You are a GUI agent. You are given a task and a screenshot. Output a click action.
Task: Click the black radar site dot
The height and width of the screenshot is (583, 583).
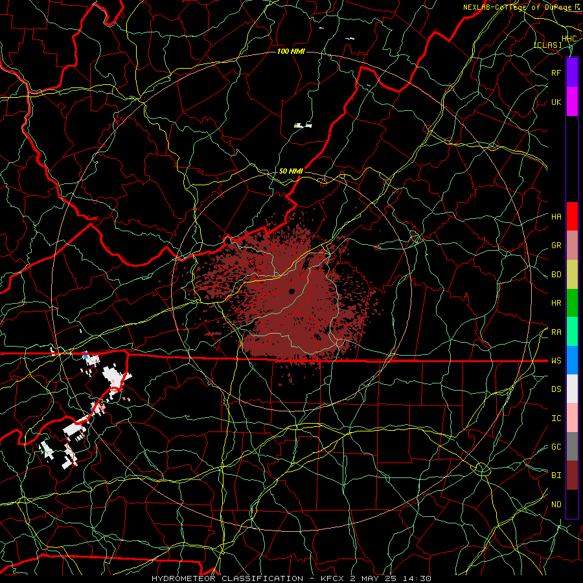click(x=292, y=291)
